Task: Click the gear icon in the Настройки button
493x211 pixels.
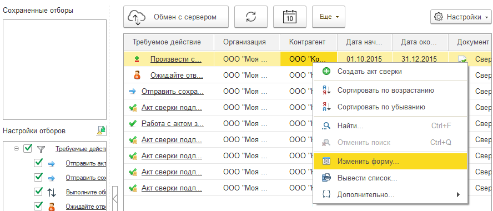Action: pyautogui.click(x=438, y=17)
